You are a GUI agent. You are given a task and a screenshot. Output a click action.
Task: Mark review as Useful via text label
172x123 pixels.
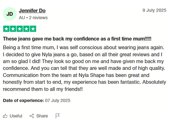(16, 116)
